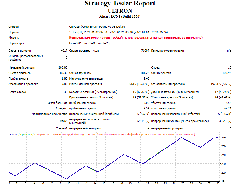Click the Strategy Tester Report title
Viewport: 236px width, 184px height.
click(120, 4)
